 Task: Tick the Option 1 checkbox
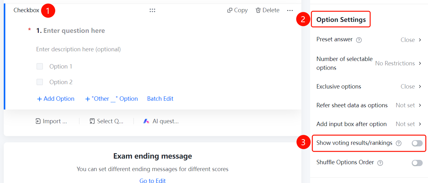point(40,66)
